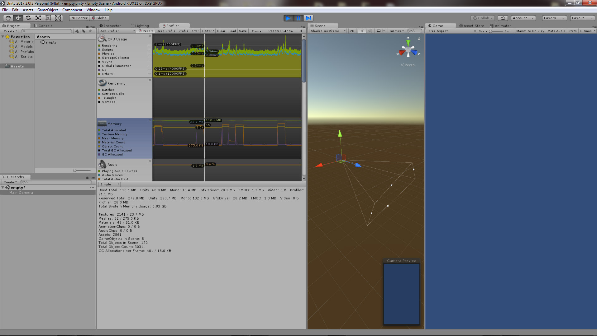The width and height of the screenshot is (597, 336).
Task: Switch to the Console tab
Action: tap(43, 26)
